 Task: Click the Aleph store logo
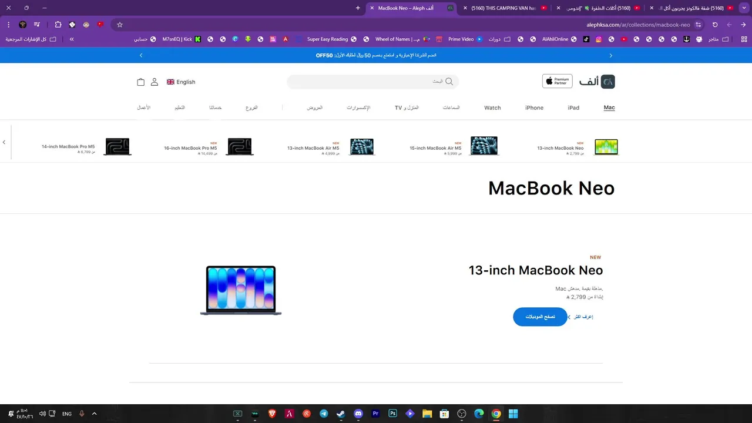coord(597,82)
